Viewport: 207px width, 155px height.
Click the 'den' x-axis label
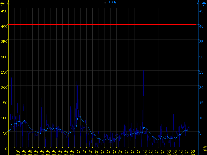point(204,150)
